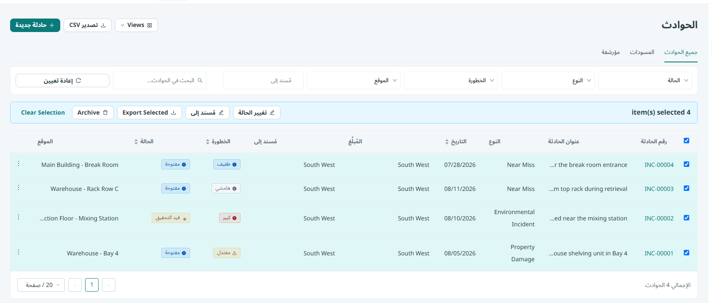
Task: Open incident INC-00002 link
Action: pos(659,218)
